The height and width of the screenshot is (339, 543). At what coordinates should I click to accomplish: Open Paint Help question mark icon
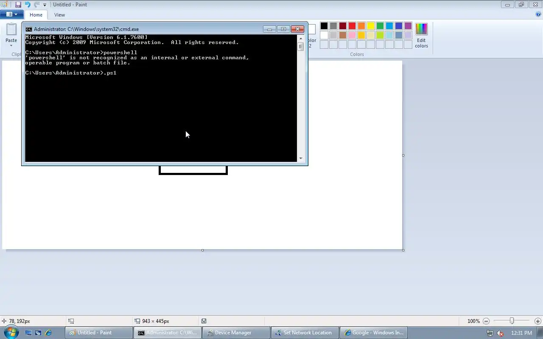(x=538, y=14)
